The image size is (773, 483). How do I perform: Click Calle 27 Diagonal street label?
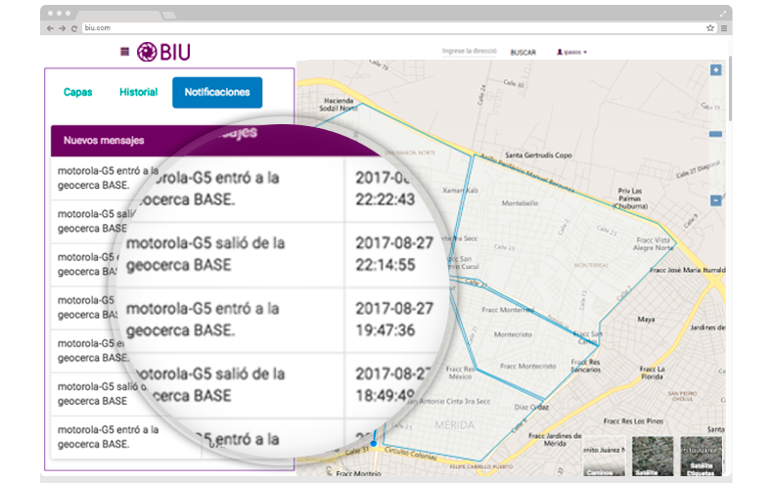pyautogui.click(x=698, y=169)
